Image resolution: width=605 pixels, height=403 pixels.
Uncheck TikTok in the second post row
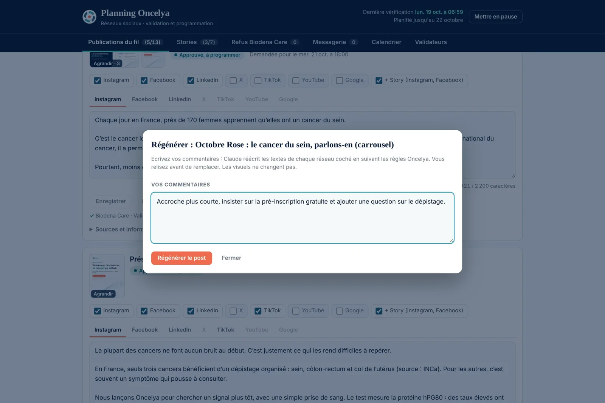[258, 311]
